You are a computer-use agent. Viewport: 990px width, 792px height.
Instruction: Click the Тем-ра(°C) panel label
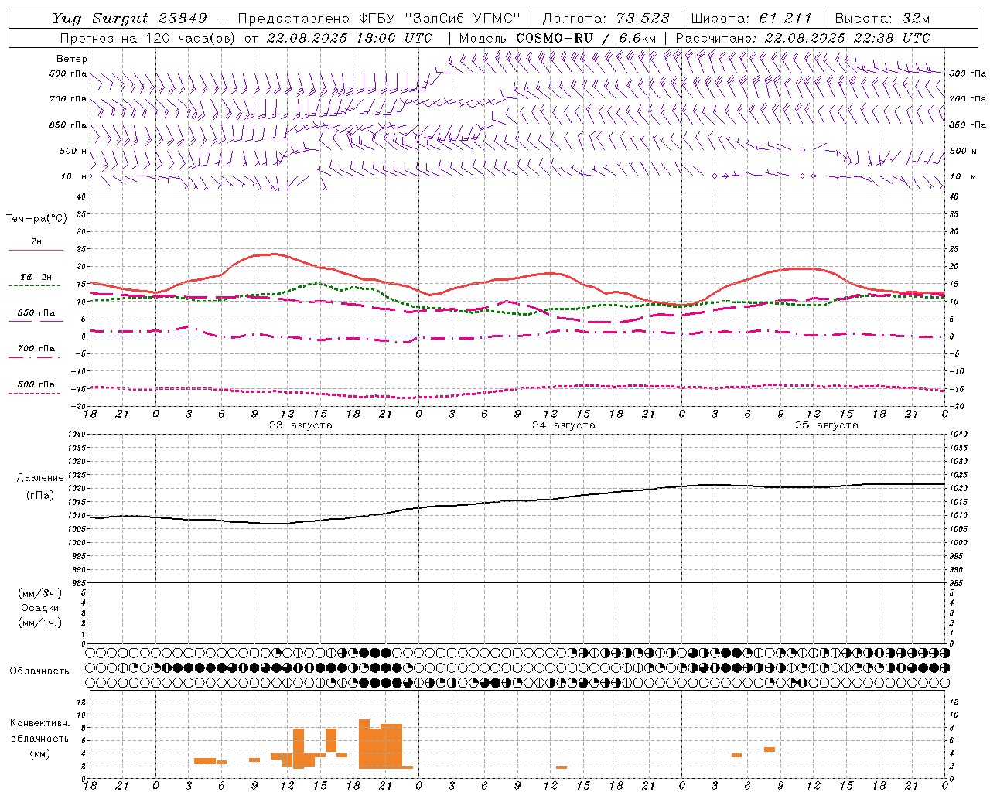36,219
